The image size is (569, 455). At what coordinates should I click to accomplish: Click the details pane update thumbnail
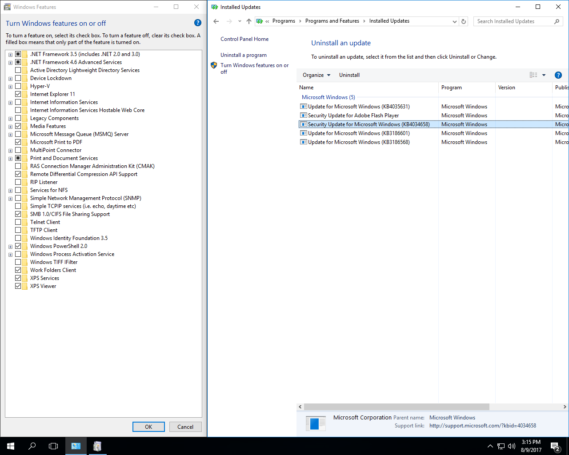(316, 423)
